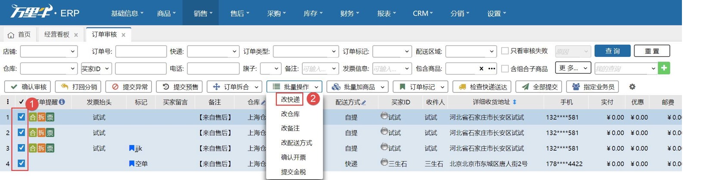Focus the 电话 input field
Image resolution: width=728 pixels, height=180 pixels.
pyautogui.click(x=213, y=68)
